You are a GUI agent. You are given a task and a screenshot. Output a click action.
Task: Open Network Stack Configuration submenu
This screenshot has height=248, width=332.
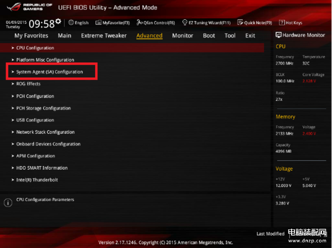click(x=45, y=132)
